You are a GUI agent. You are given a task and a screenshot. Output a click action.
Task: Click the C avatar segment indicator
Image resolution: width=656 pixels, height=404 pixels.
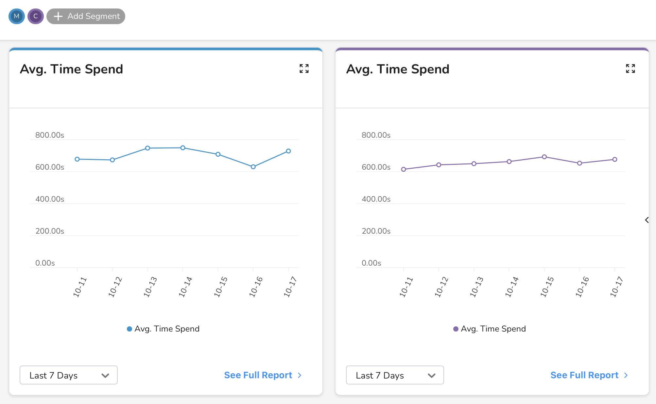35,16
